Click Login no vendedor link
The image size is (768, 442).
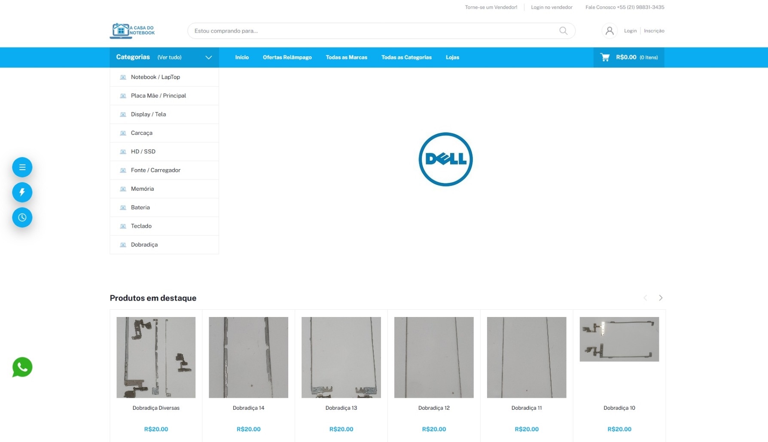(552, 7)
